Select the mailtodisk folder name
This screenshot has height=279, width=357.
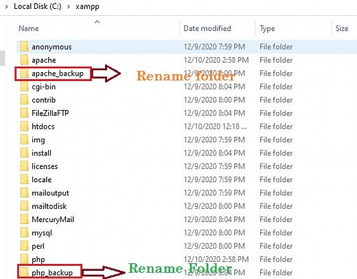(49, 206)
